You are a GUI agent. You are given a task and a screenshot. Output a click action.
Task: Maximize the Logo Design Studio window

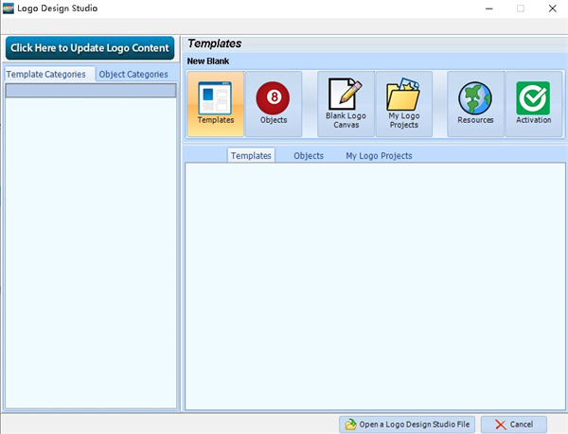point(520,9)
